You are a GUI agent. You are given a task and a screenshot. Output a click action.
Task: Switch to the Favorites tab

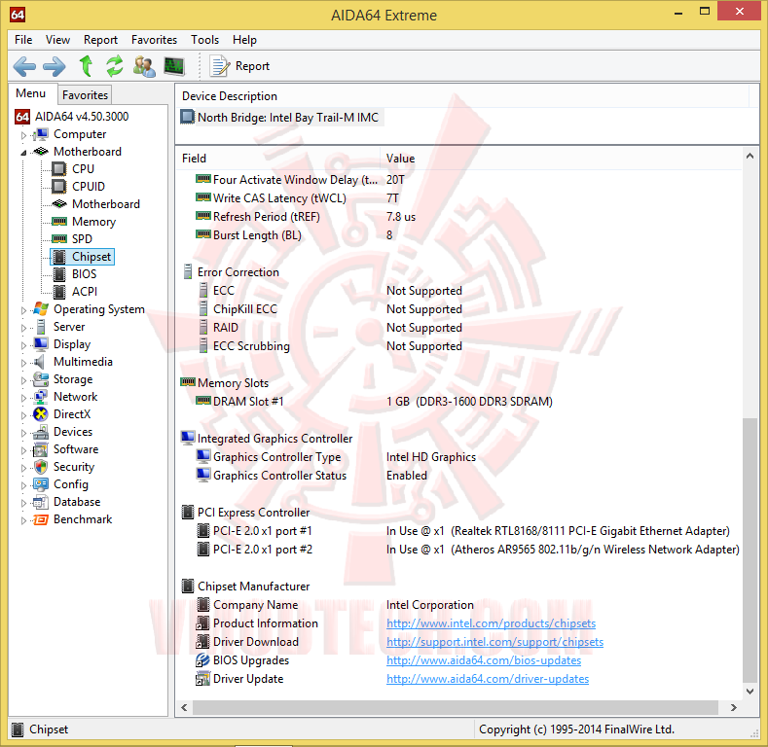tap(85, 95)
